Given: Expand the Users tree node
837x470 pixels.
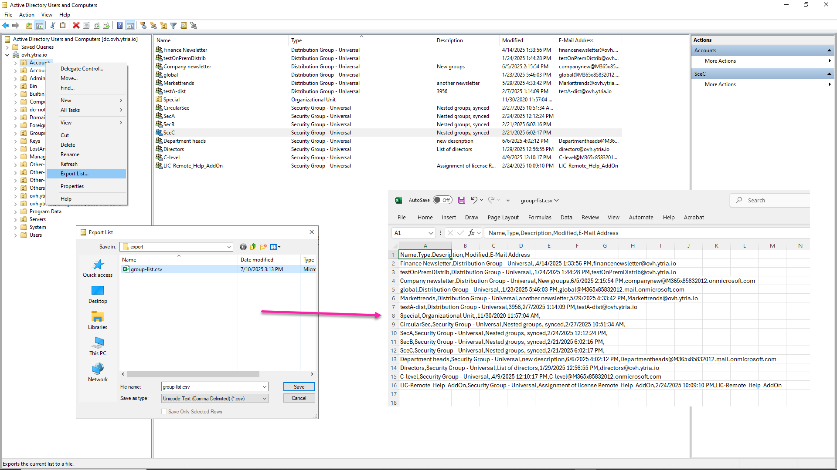Looking at the screenshot, I should [16, 235].
